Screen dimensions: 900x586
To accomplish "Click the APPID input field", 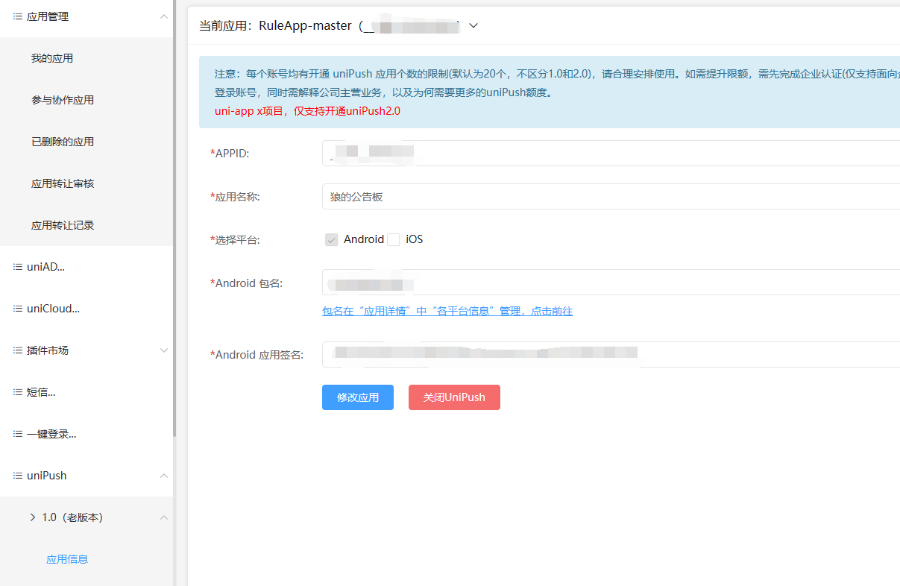I will (x=611, y=153).
